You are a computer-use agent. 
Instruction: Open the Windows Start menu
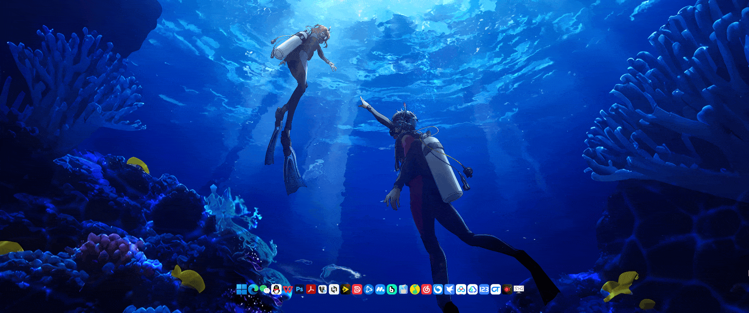(241, 289)
